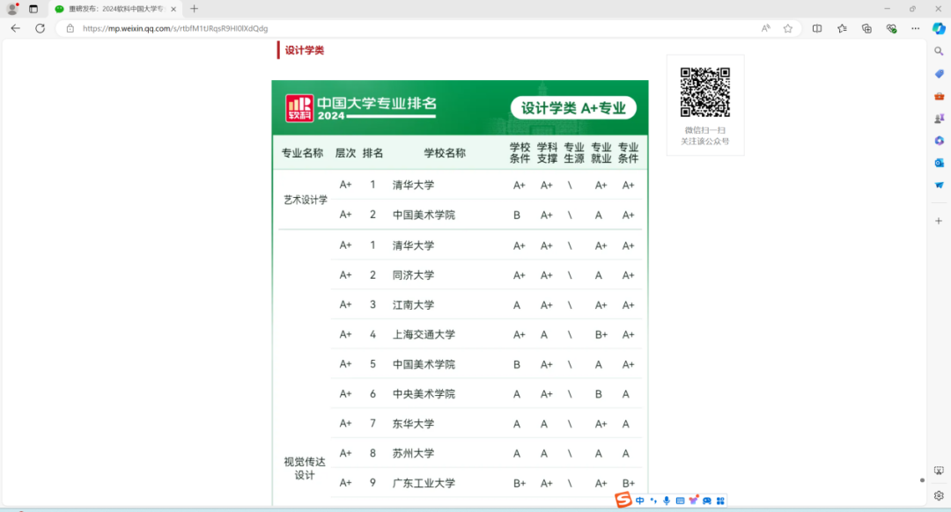Open the browser profile icon
Image resolution: width=951 pixels, height=512 pixels.
(x=12, y=9)
